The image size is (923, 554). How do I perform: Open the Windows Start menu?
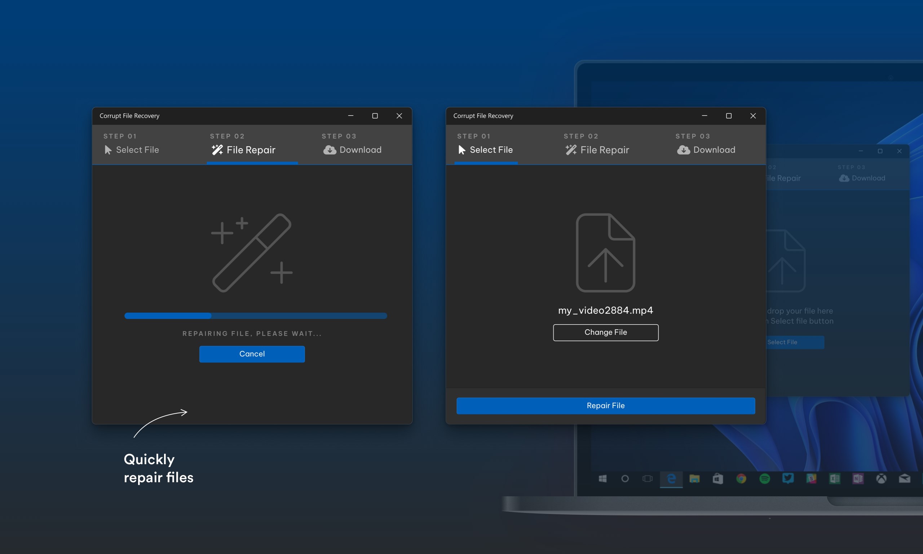point(602,479)
